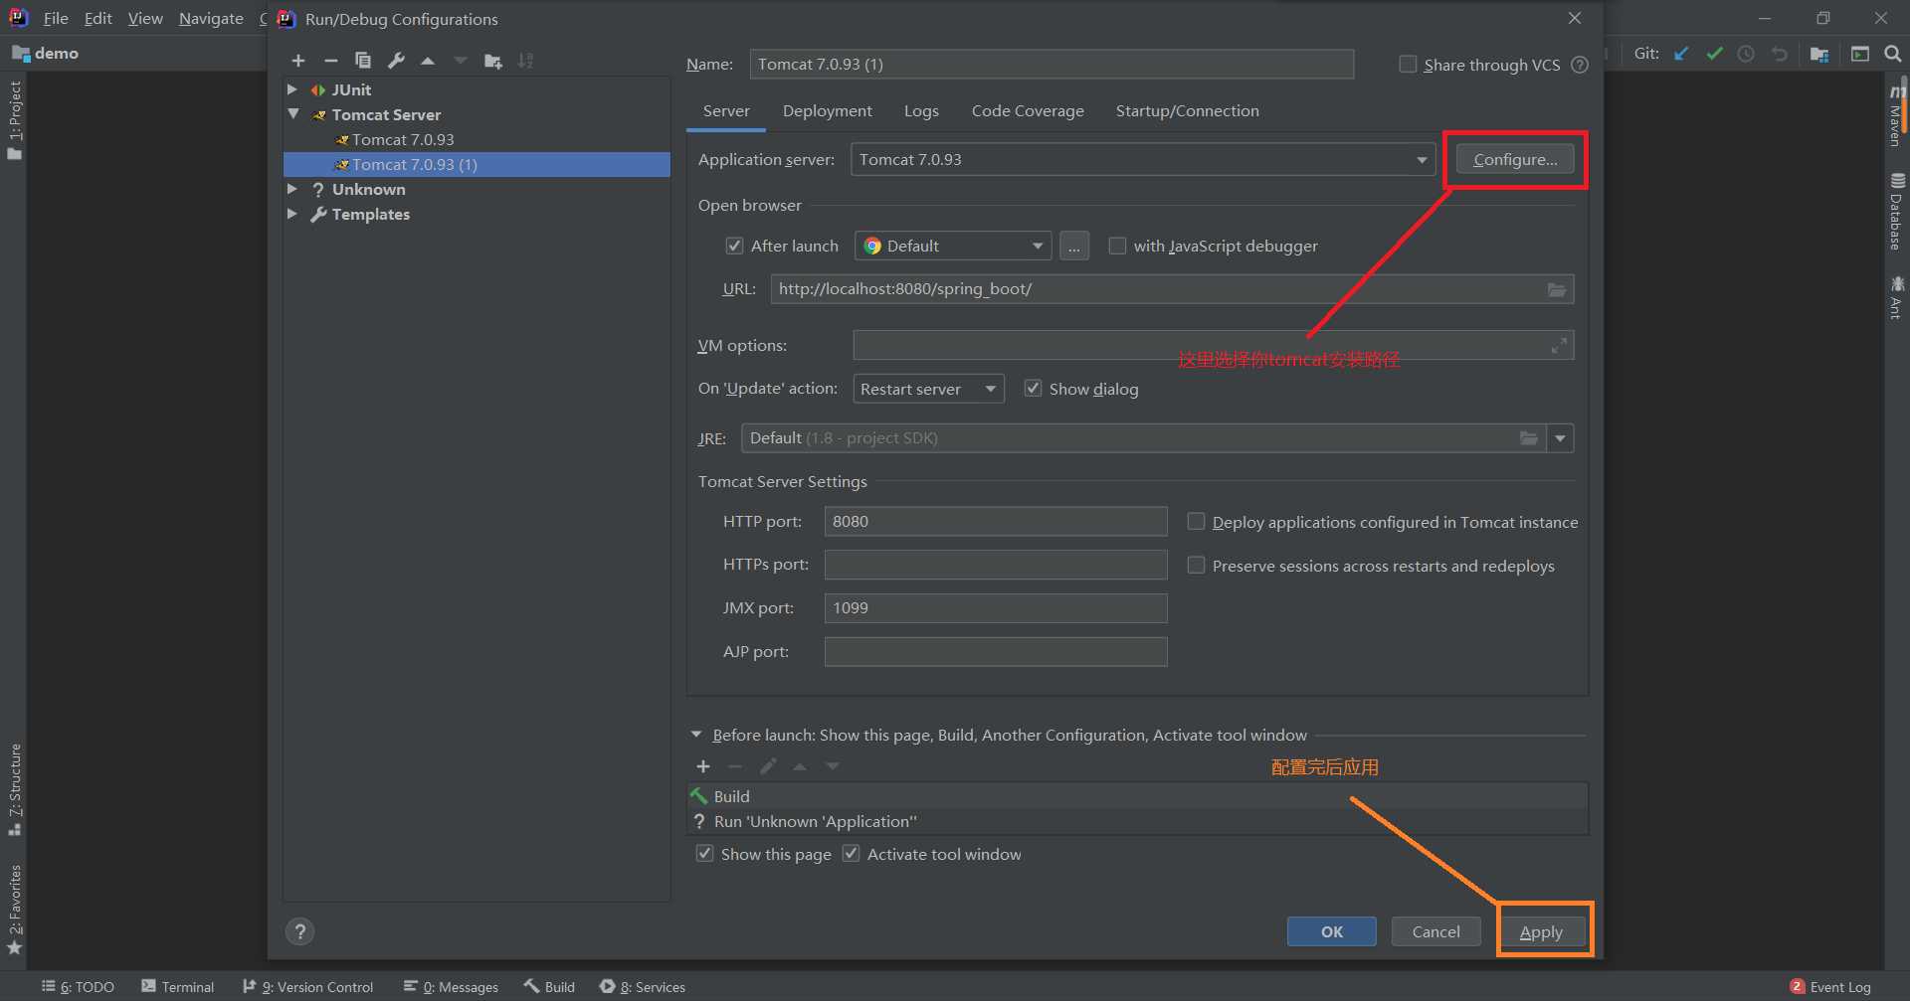This screenshot has height=1001, width=1910.
Task: Open browser Default dropdown
Action: [953, 246]
